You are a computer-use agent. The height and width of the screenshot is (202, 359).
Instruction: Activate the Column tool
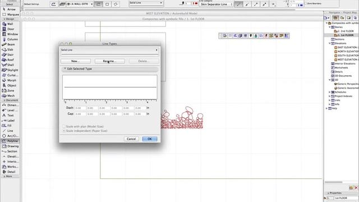pyautogui.click(x=10, y=39)
